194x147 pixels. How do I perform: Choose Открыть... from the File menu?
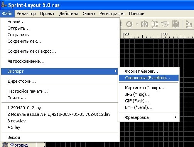(60, 28)
